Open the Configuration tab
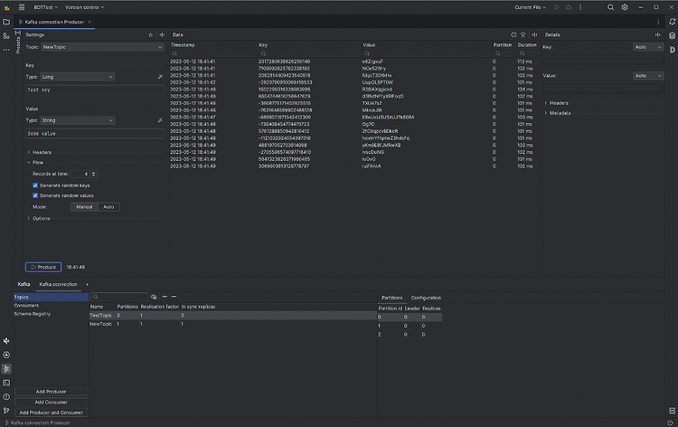 click(x=426, y=298)
